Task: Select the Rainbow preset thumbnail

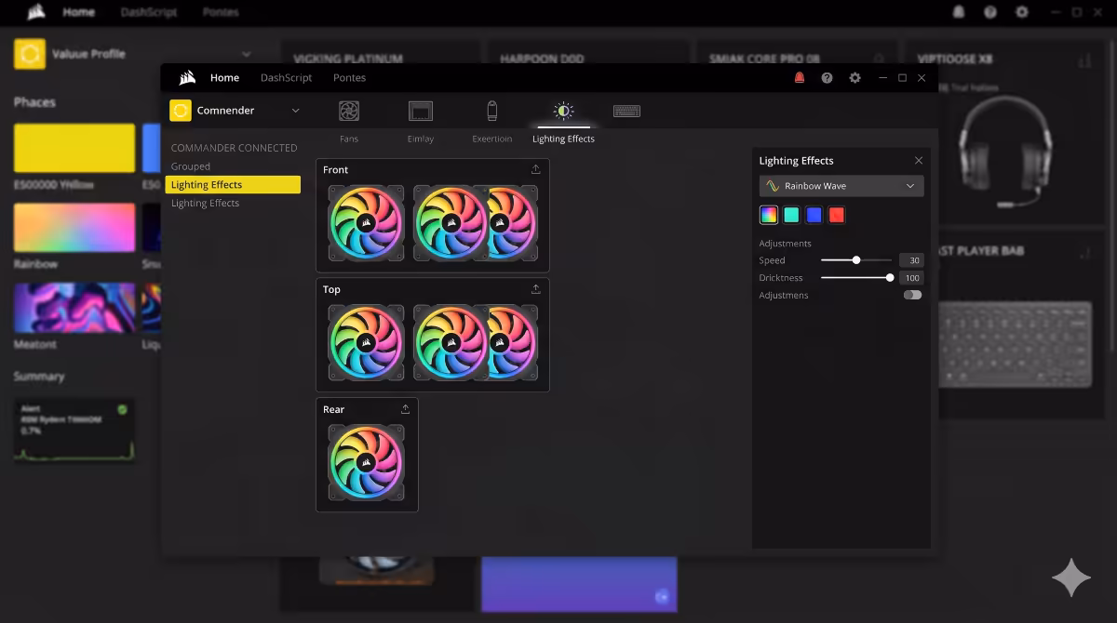Action: click(x=74, y=228)
